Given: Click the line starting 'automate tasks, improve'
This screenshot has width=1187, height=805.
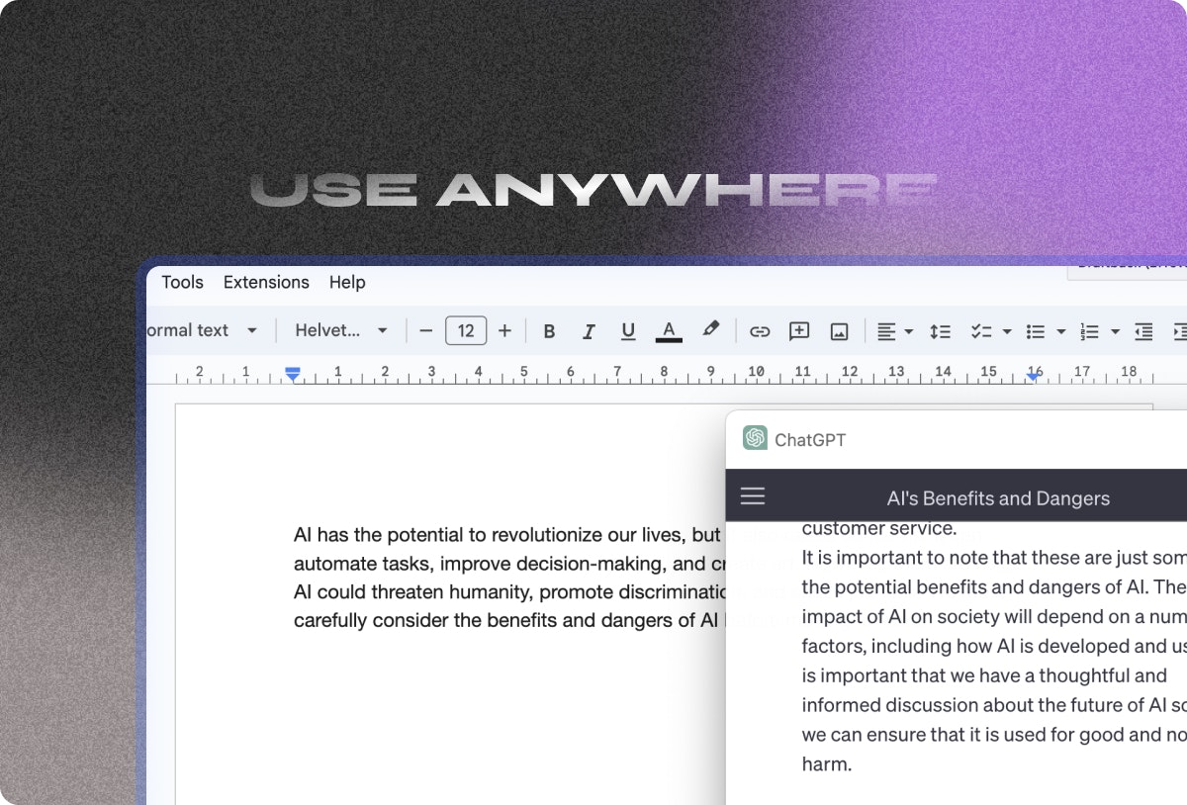Looking at the screenshot, I should [509, 564].
